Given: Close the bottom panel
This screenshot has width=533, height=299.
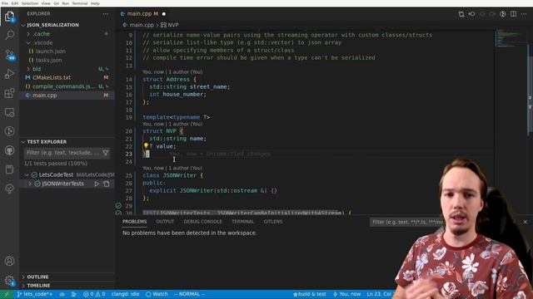Looking at the screenshot, I should [x=526, y=222].
